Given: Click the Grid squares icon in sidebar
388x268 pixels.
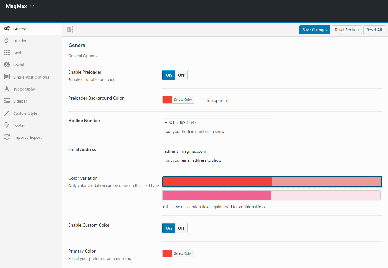Looking at the screenshot, I should pos(6,53).
